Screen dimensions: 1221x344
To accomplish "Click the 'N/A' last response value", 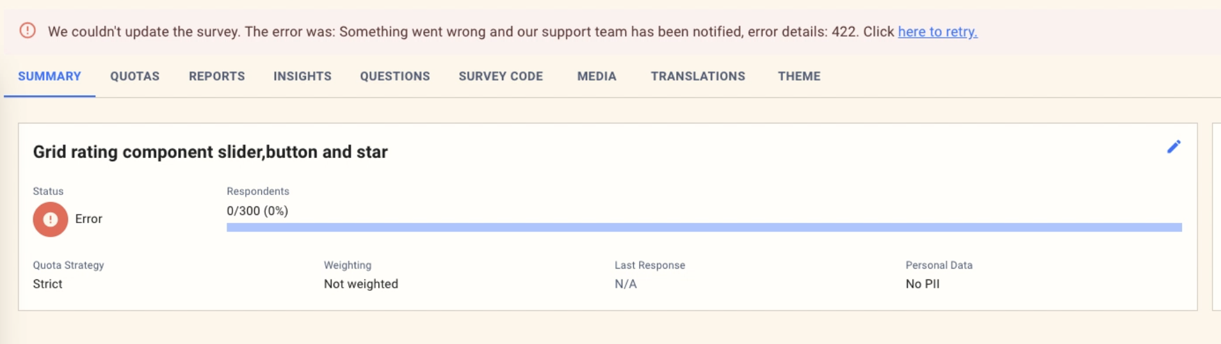I will [x=626, y=284].
